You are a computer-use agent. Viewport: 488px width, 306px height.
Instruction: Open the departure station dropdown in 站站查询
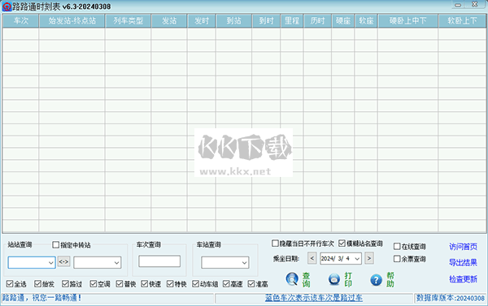coord(51,263)
